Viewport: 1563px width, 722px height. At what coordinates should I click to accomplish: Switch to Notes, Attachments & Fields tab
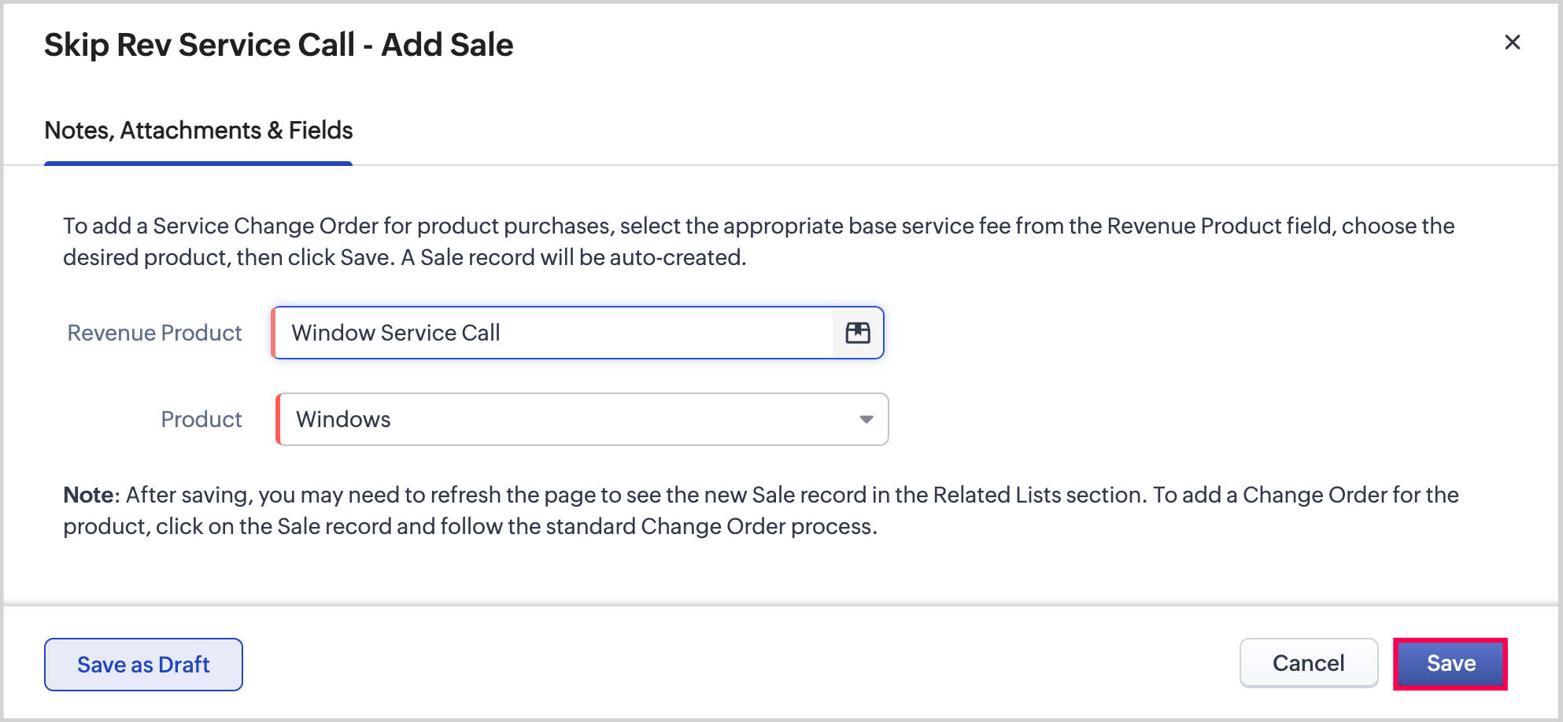click(198, 131)
